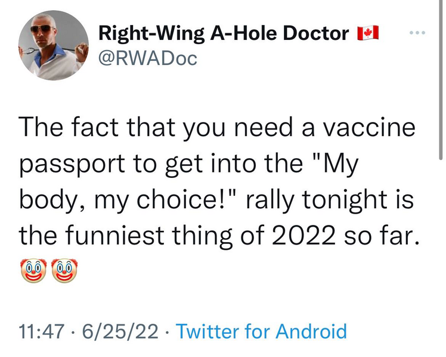Click the Canadian flag emoji beside the name
Image resolution: width=446 pixels, height=357 pixels.
(368, 33)
